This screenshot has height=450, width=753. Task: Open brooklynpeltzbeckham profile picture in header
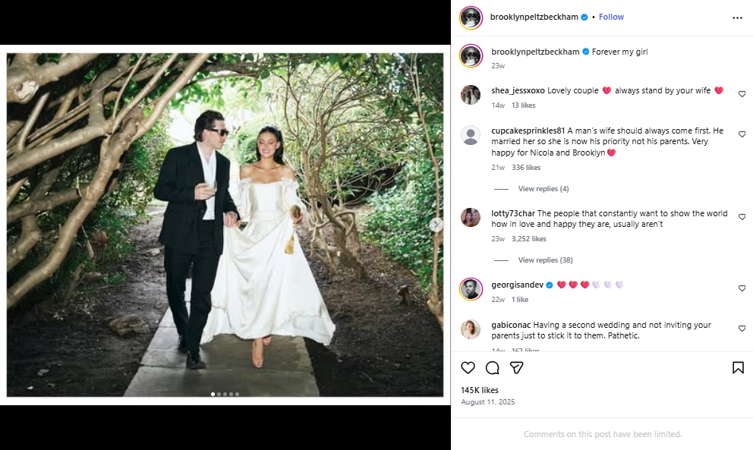tap(471, 17)
